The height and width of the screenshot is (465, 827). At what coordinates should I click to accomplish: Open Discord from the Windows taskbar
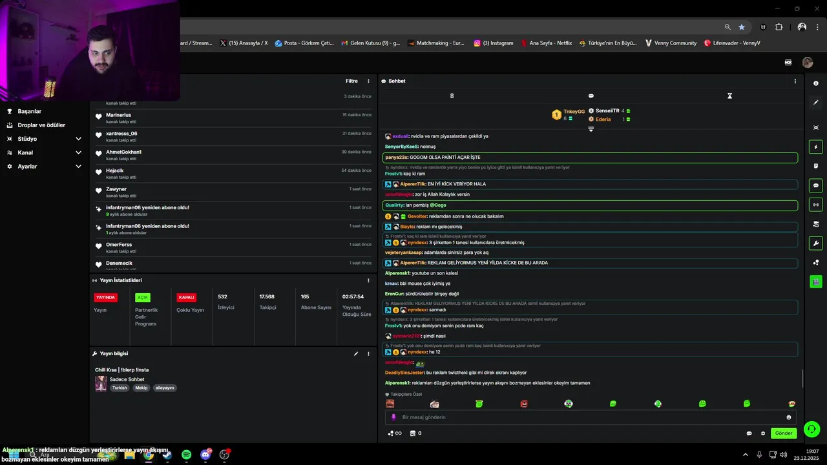pyautogui.click(x=205, y=455)
